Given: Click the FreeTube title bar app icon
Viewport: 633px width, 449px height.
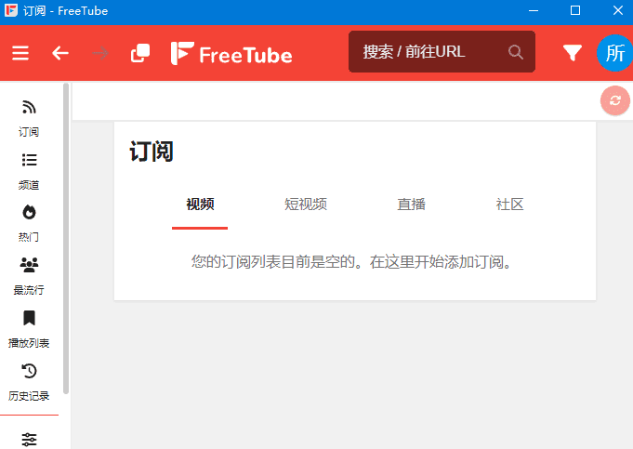Looking at the screenshot, I should tap(11, 10).
